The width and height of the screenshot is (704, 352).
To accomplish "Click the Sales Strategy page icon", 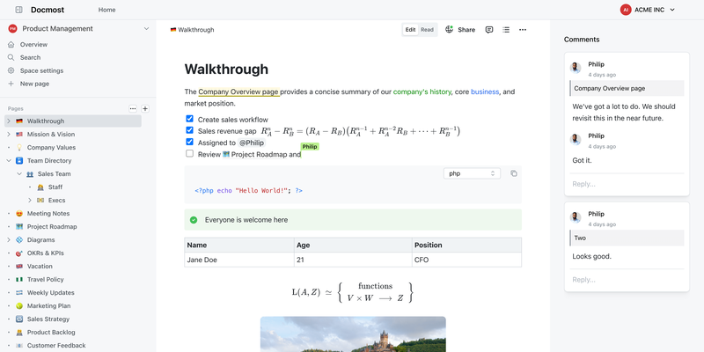I will 19,319.
